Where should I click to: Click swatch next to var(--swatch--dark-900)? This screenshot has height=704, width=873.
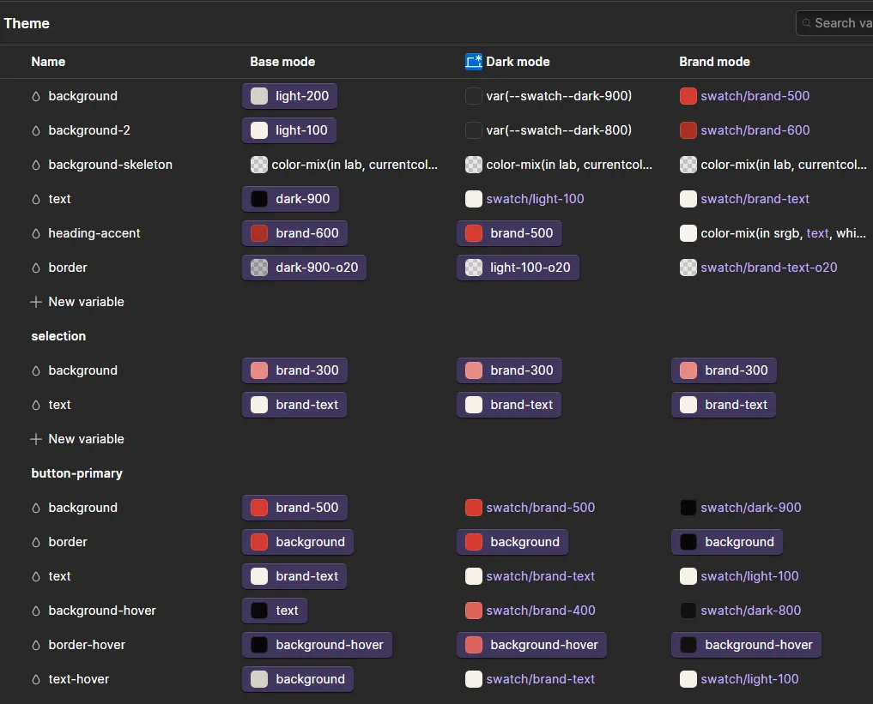(473, 96)
